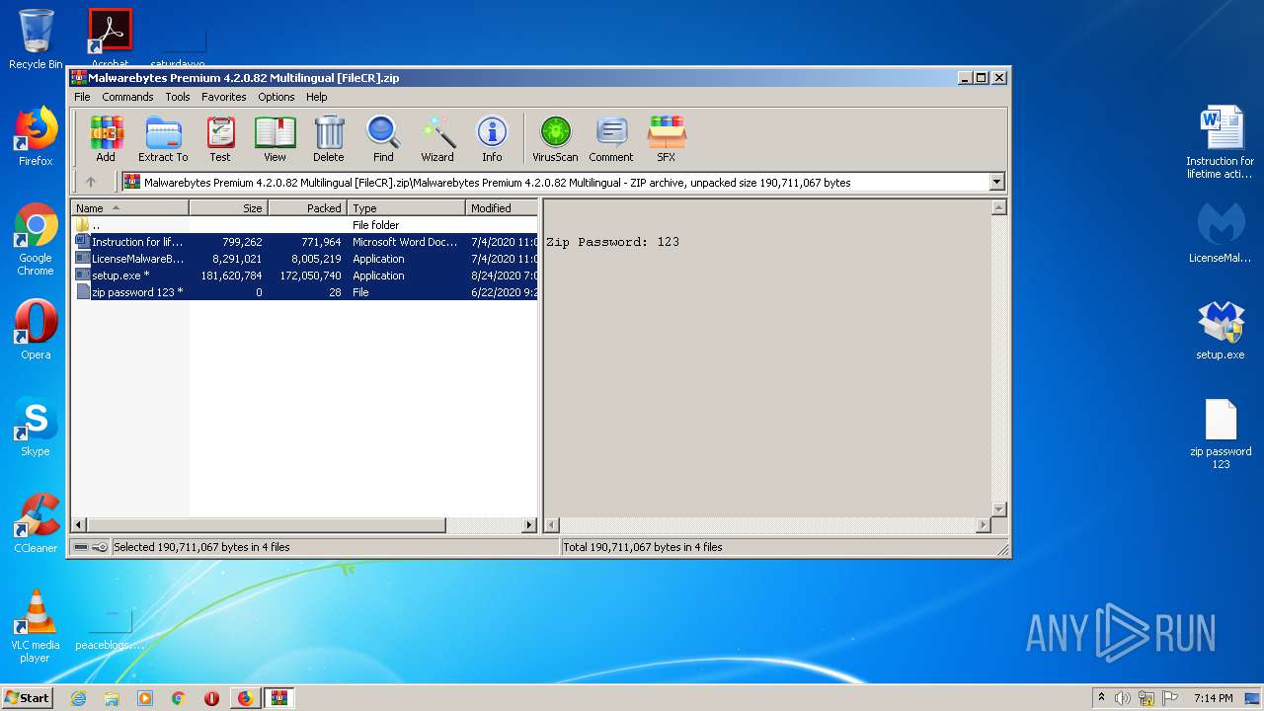Image resolution: width=1264 pixels, height=711 pixels.
Task: Open the archive Comment tool
Action: pyautogui.click(x=611, y=138)
